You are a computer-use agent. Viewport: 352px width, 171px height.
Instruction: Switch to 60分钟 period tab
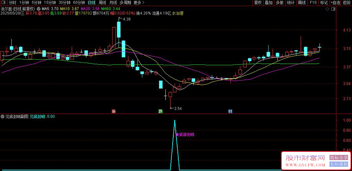(79, 3)
